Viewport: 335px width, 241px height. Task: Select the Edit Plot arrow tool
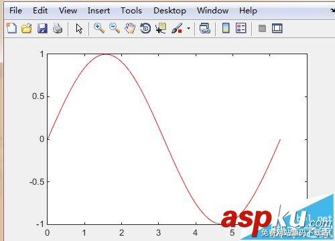(79, 29)
